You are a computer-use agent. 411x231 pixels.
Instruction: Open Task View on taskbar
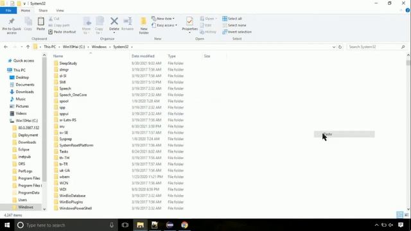[125, 225]
